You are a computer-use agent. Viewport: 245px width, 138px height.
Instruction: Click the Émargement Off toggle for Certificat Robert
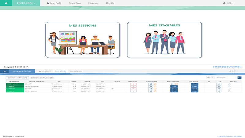(151, 86)
